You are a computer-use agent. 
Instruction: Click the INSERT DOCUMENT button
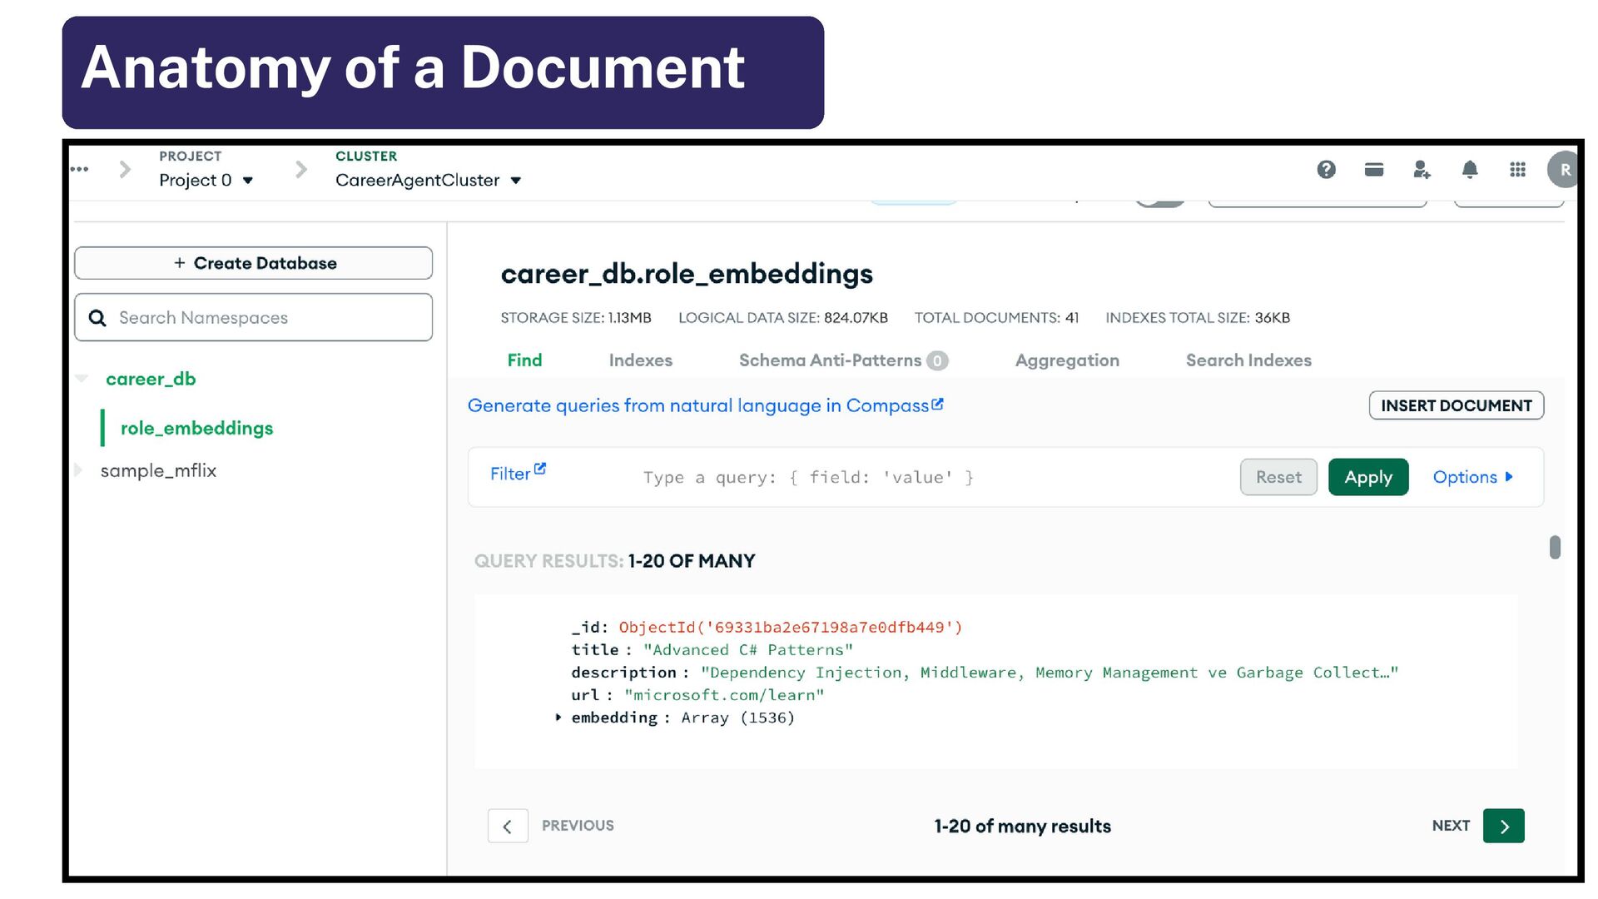click(1456, 405)
